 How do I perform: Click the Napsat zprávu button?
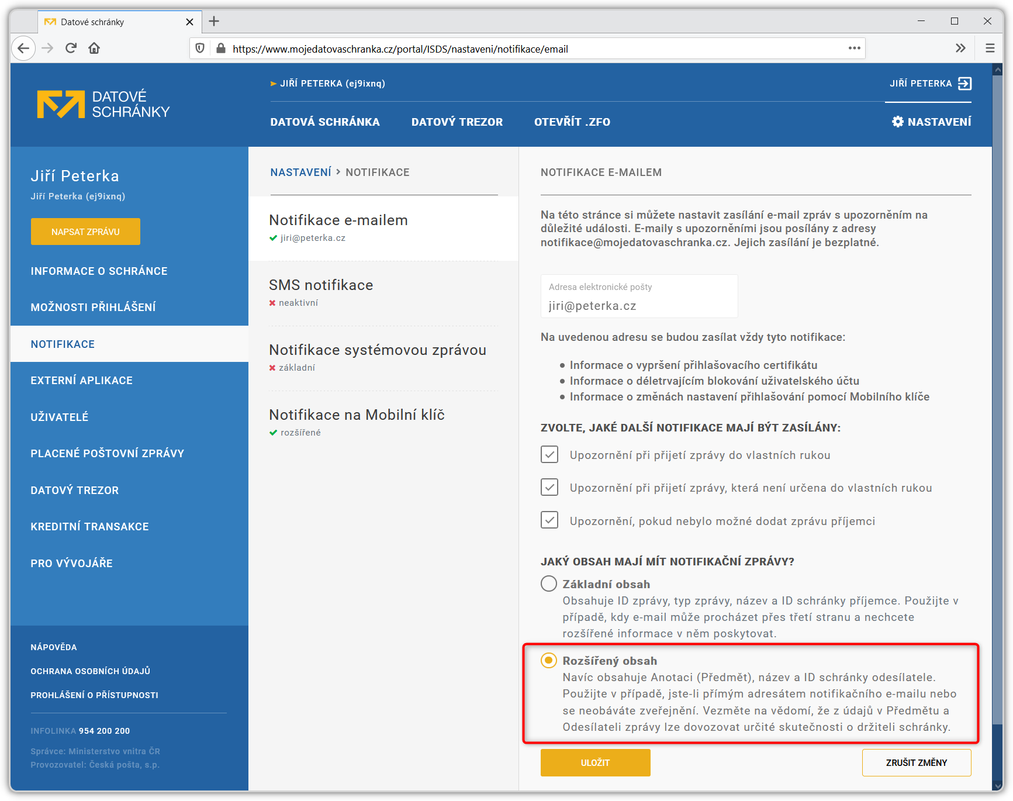85,232
